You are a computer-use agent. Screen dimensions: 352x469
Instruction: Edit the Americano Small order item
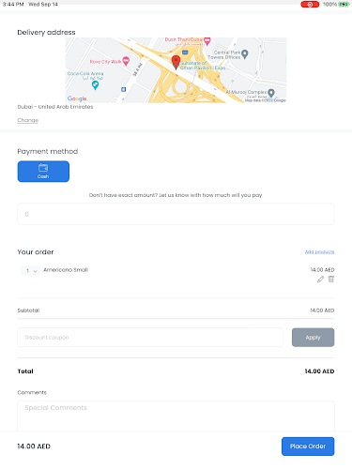(x=320, y=280)
